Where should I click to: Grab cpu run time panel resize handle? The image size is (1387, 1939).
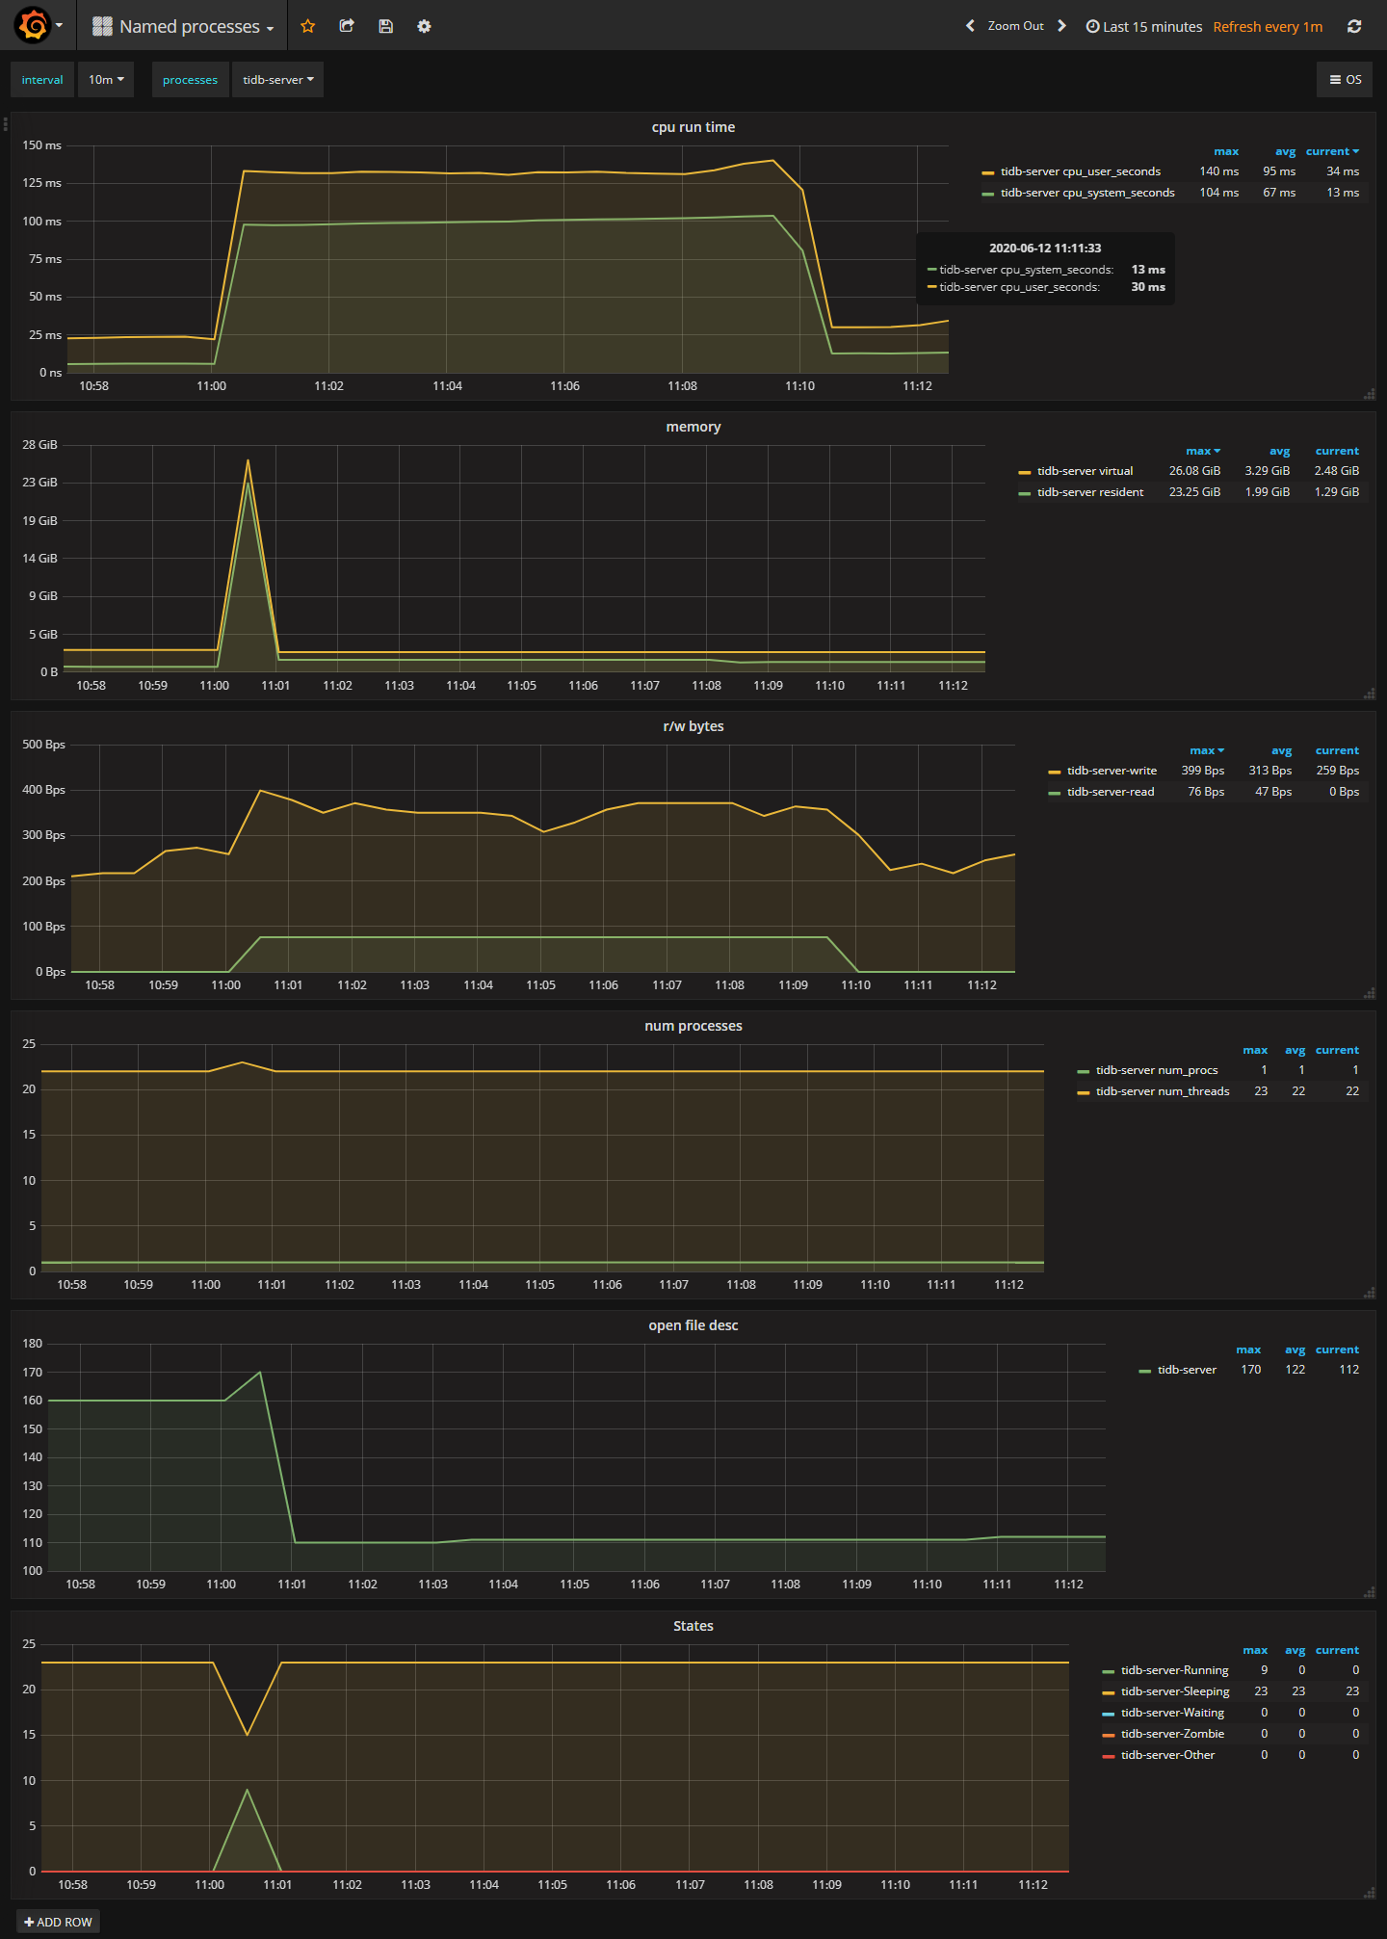pos(1370,394)
